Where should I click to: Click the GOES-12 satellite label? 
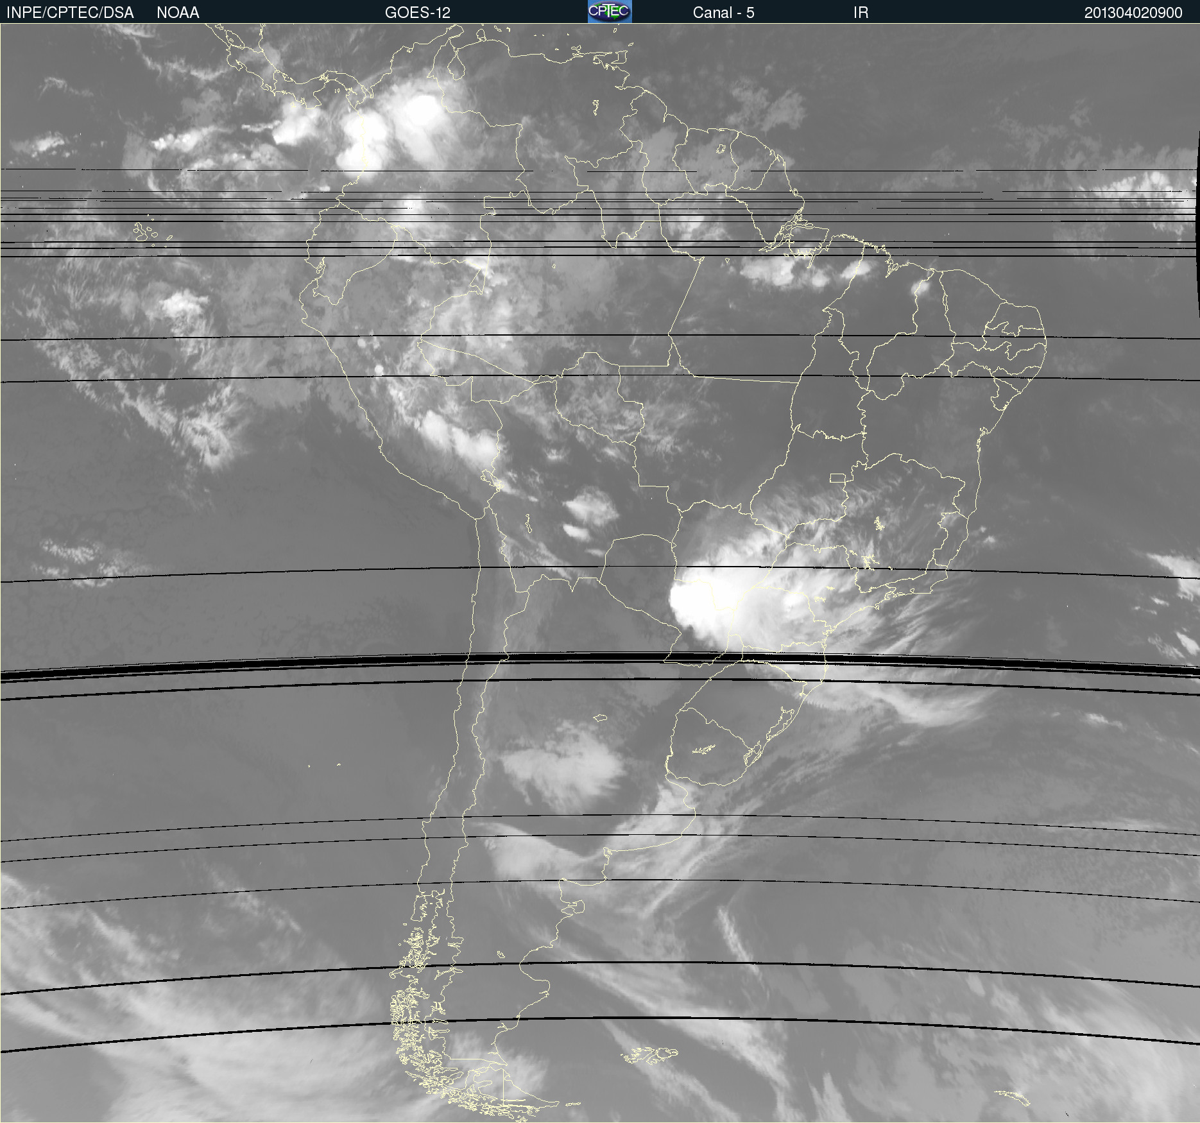tap(418, 13)
